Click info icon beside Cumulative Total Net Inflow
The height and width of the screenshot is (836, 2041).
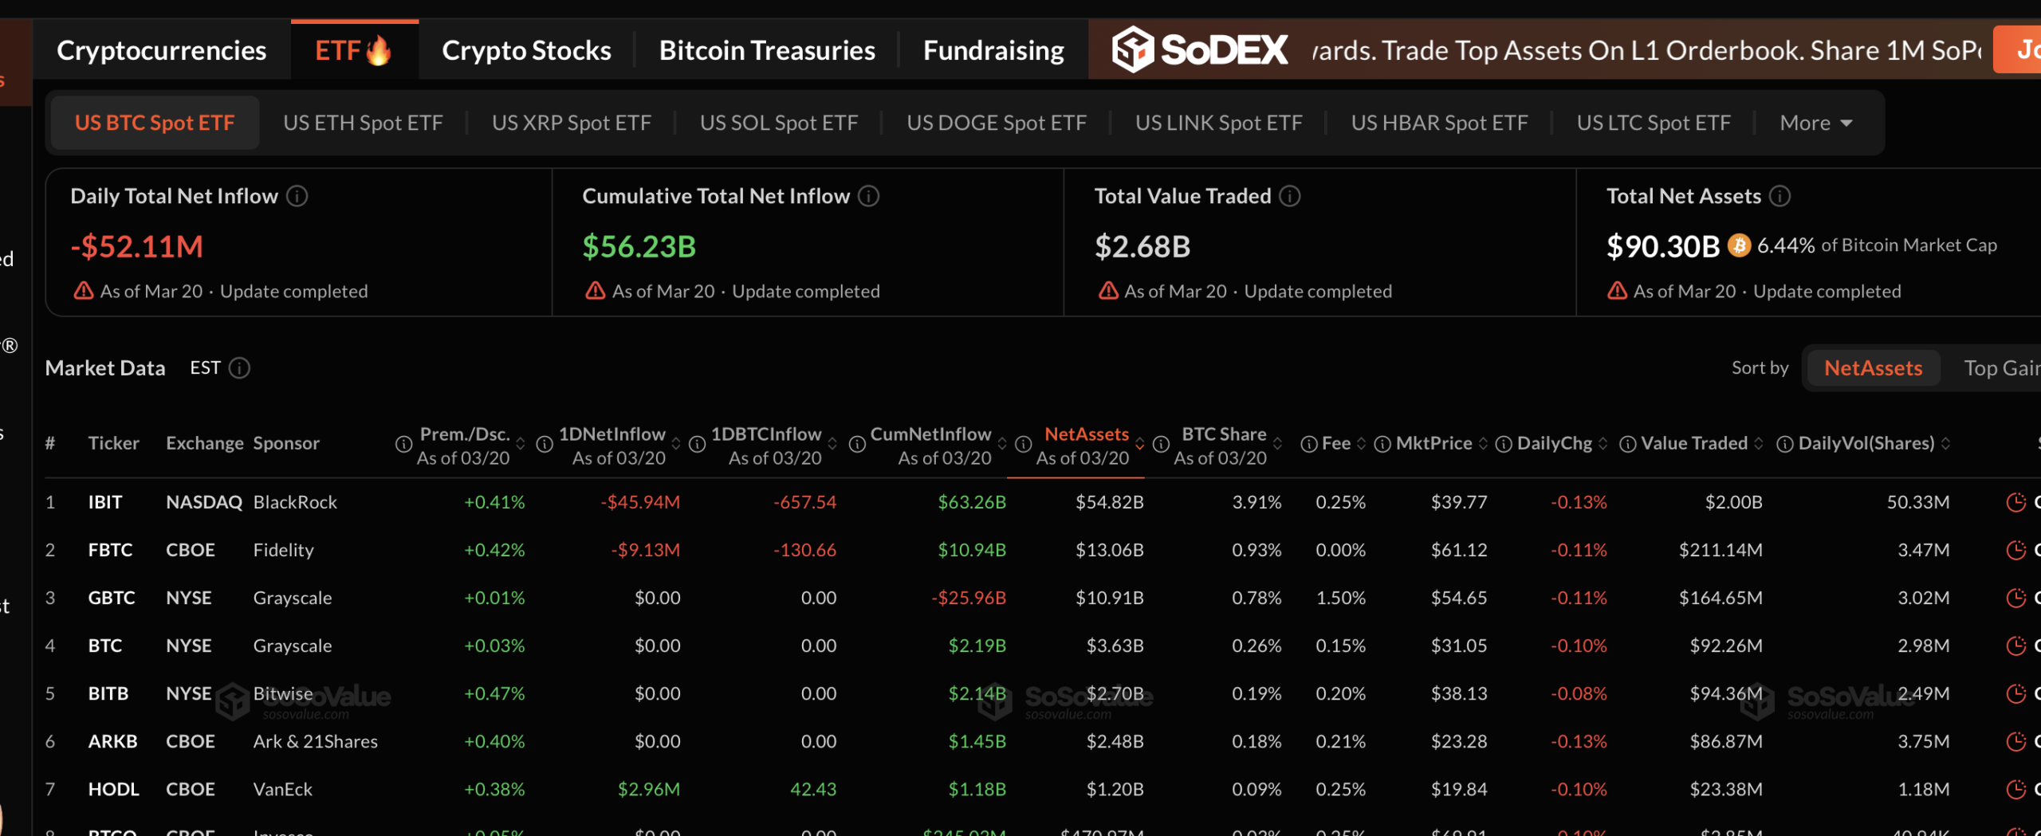click(x=869, y=196)
